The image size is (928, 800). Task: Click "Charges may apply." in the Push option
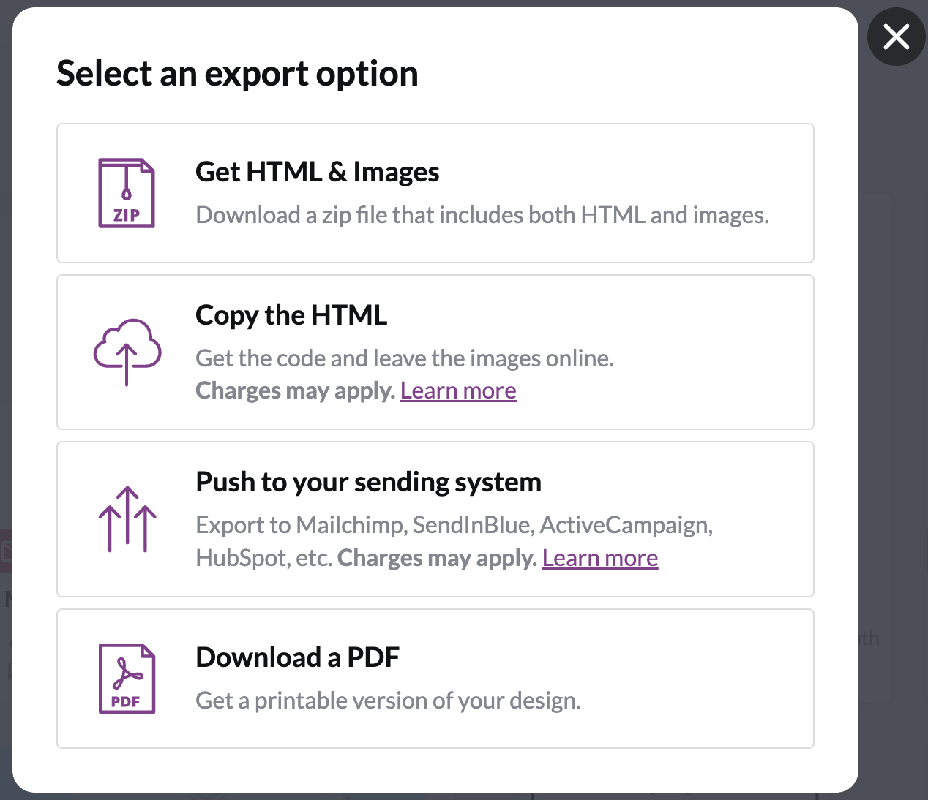(437, 559)
